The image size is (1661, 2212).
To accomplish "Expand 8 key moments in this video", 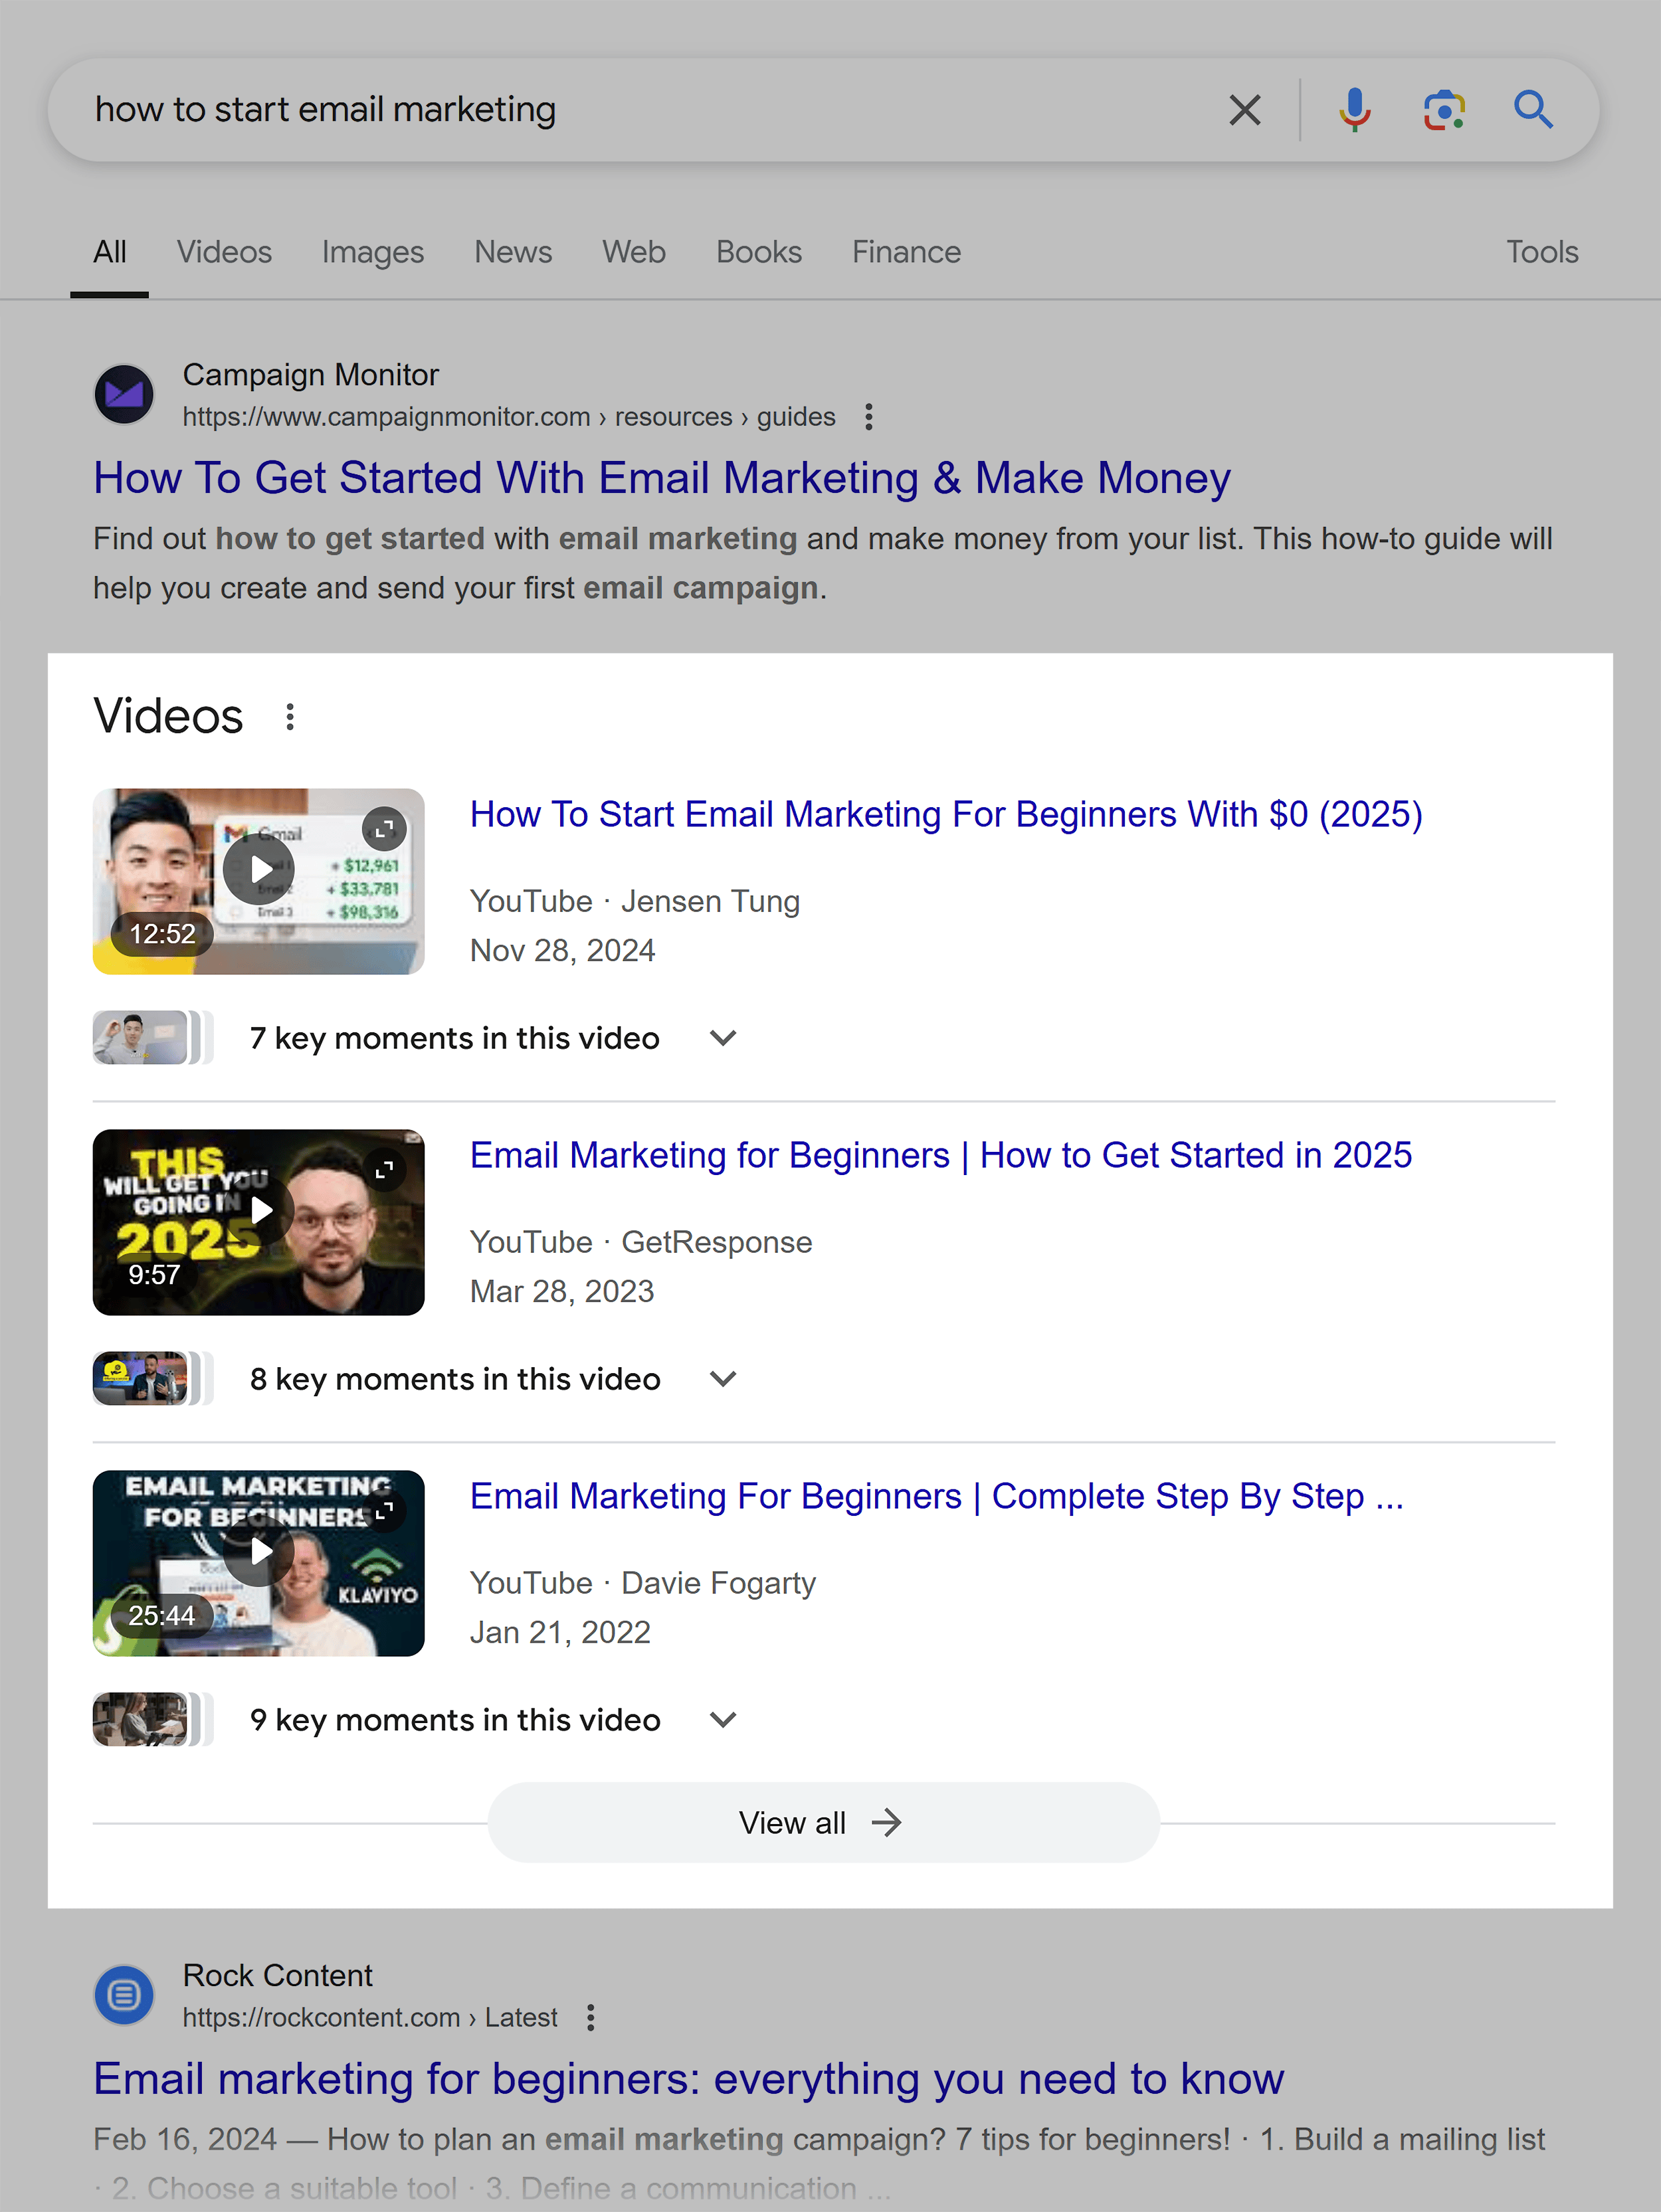I will pyautogui.click(x=723, y=1379).
